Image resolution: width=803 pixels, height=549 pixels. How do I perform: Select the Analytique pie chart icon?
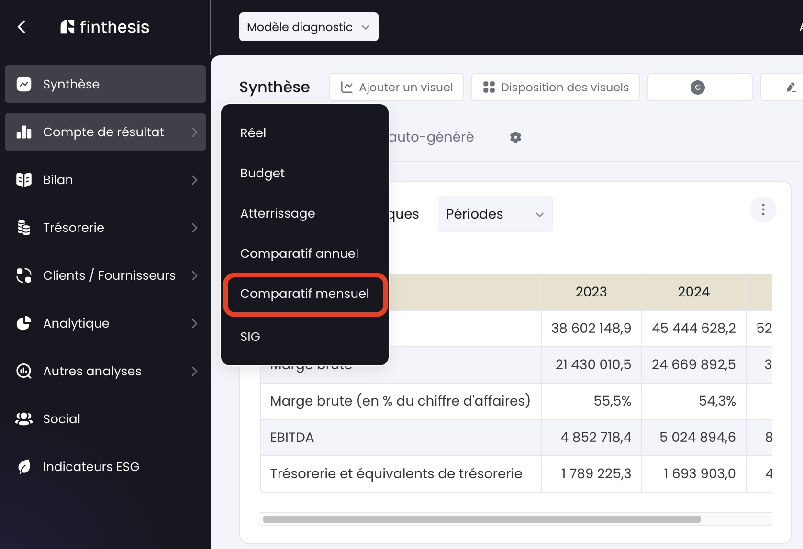click(x=23, y=323)
